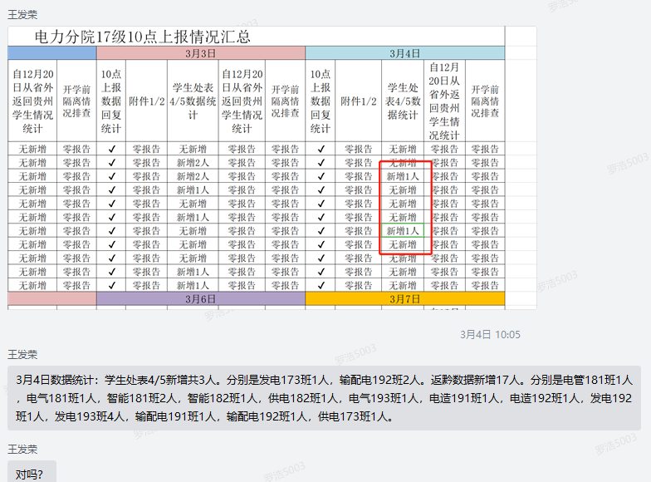This screenshot has width=651, height=482.
Task: Click leftmost 自12月20日从省外返回贵州学生情况统计 header
Action: [32, 101]
